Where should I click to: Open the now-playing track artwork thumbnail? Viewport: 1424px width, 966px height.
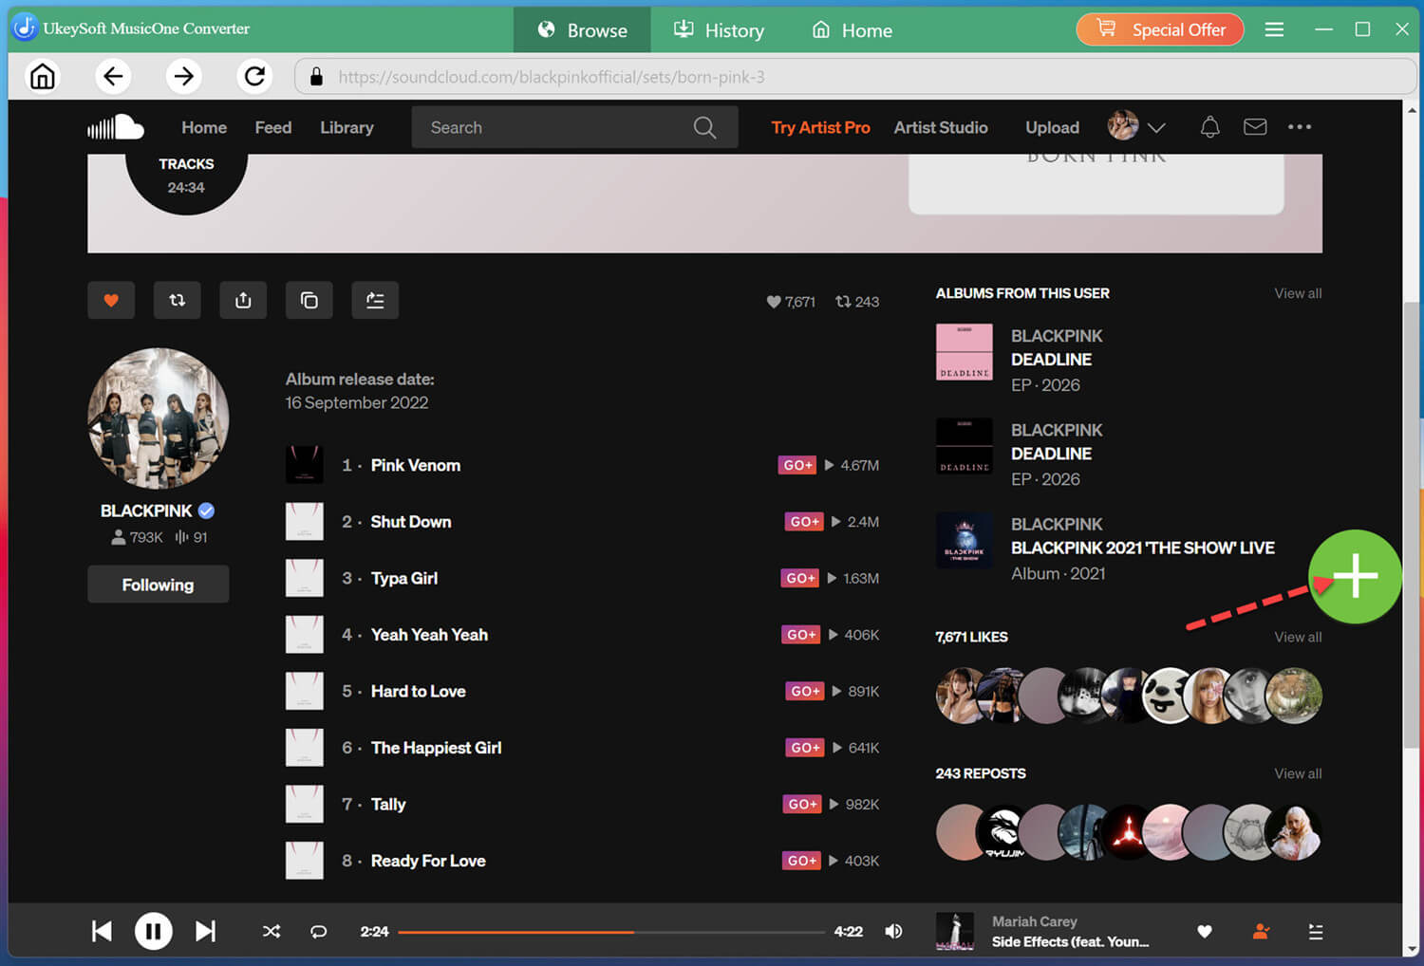pos(955,931)
